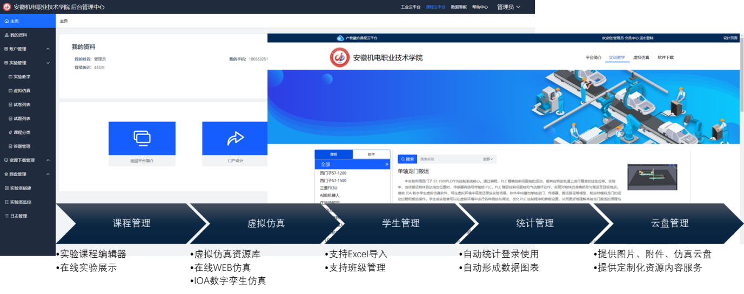The image size is (744, 294).
Task: Open 平台简介 portal nav item
Action: (593, 57)
